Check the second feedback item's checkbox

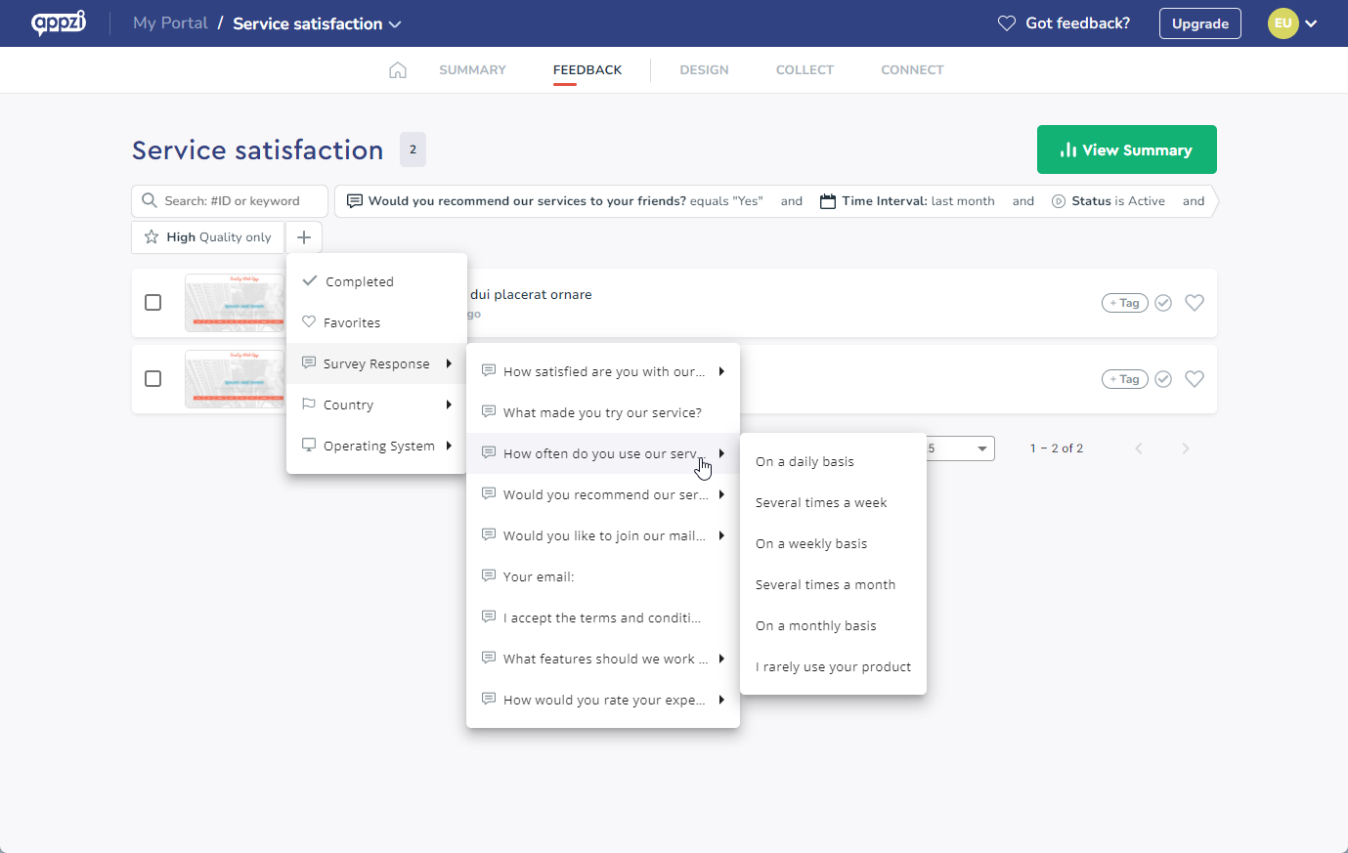[152, 379]
